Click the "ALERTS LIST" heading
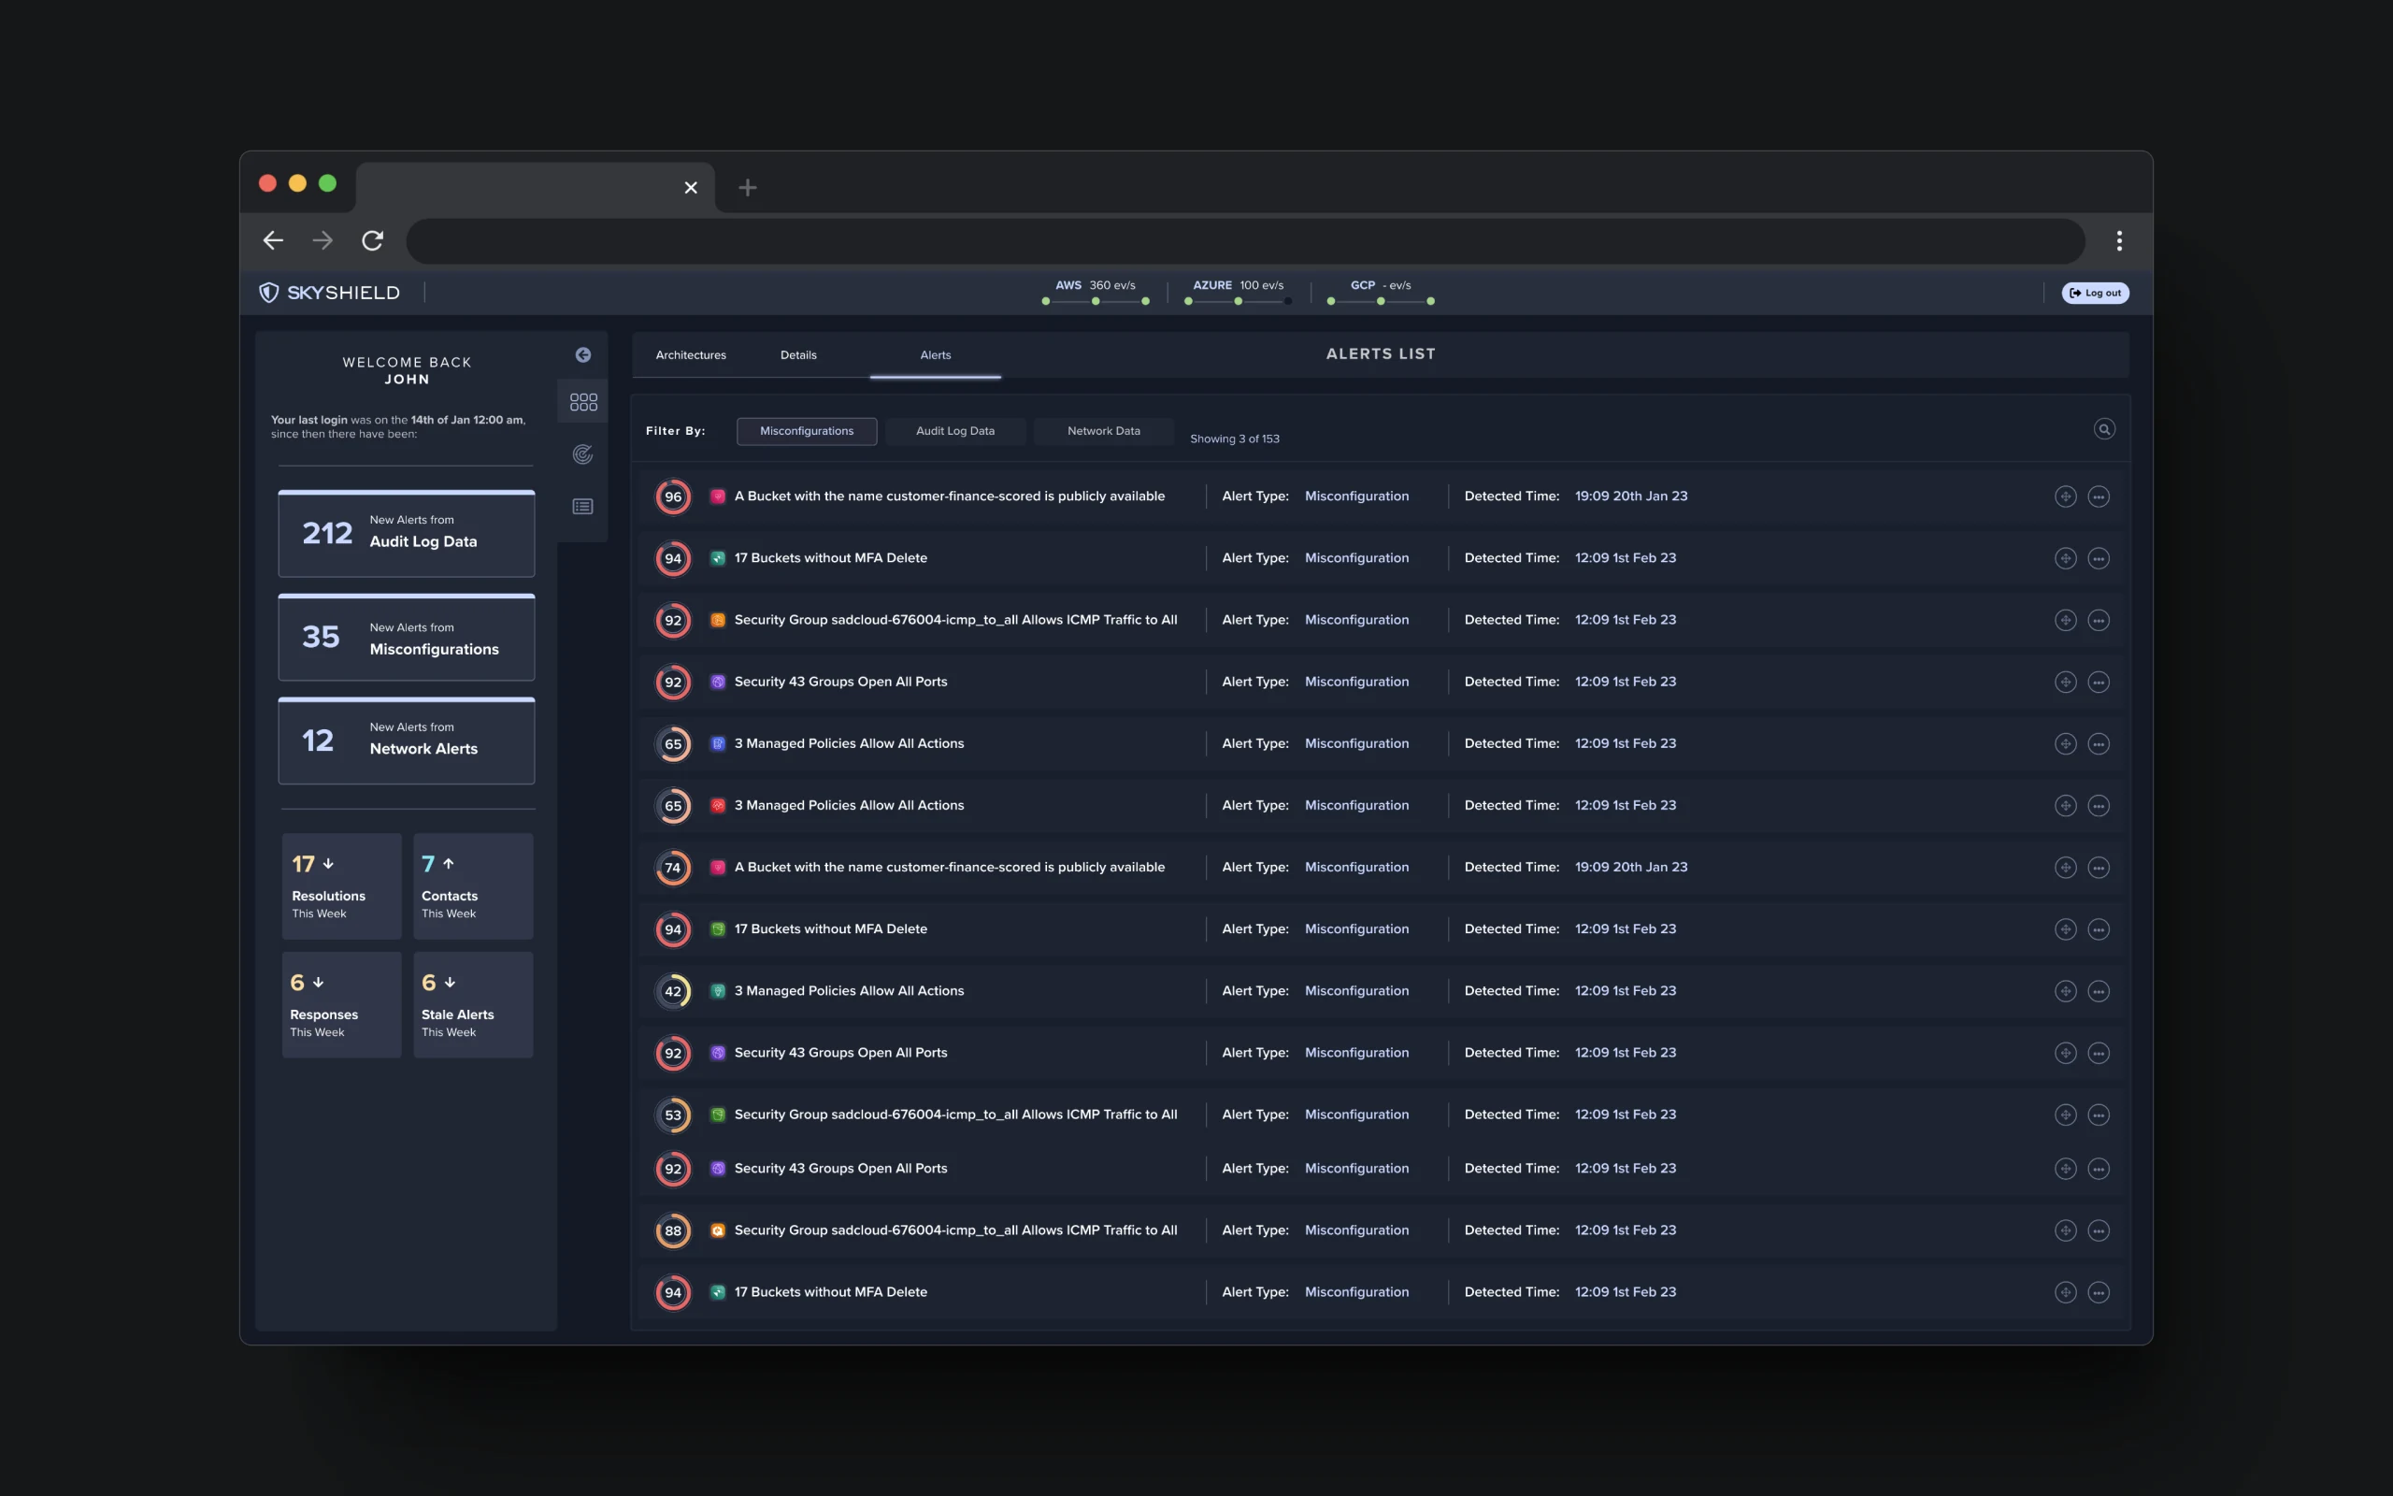 click(x=1381, y=354)
